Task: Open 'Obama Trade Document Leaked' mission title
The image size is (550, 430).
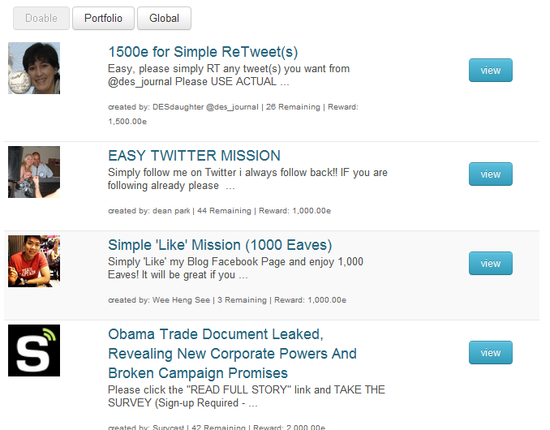Action: pos(232,354)
